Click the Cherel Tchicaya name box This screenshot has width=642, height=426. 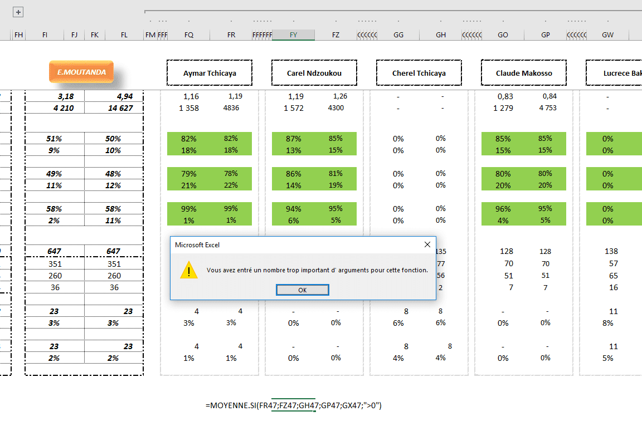point(419,73)
